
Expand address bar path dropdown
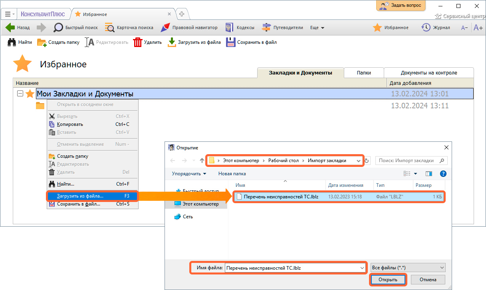(x=359, y=161)
